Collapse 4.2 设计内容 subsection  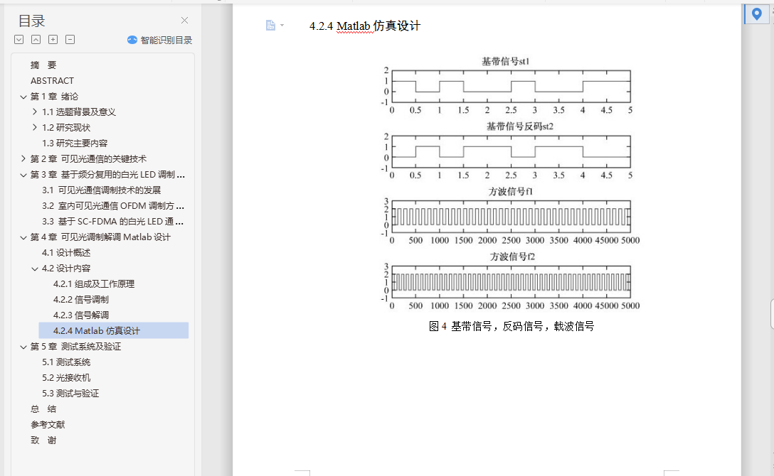click(x=35, y=269)
